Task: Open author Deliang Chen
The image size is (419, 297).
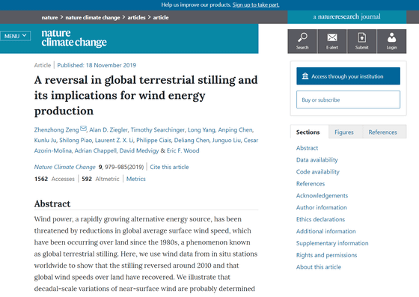Action: click(192, 140)
